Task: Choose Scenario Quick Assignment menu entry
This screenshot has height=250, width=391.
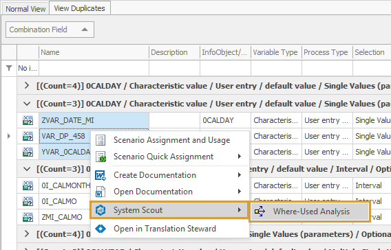Action: coord(169,157)
